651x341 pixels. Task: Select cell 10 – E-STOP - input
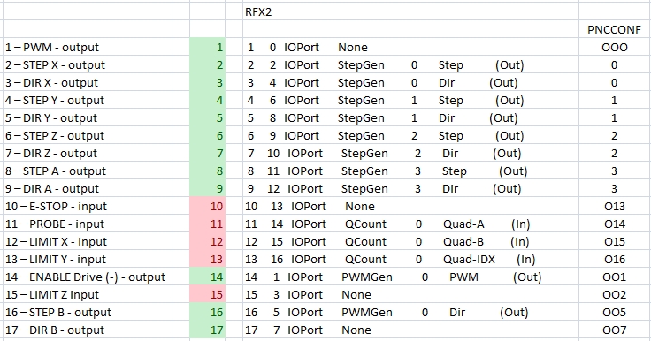click(x=88, y=206)
